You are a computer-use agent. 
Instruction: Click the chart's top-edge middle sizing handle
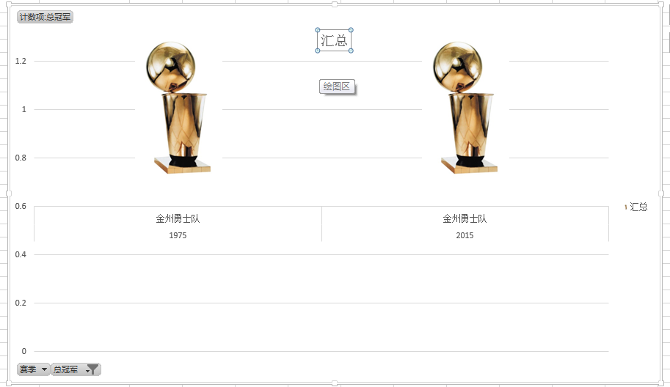335,4
